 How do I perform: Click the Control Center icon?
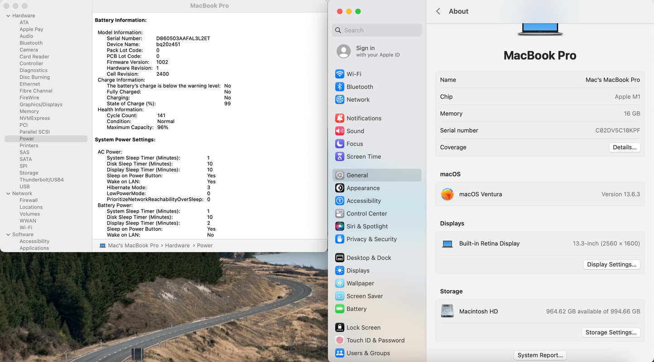click(x=339, y=214)
